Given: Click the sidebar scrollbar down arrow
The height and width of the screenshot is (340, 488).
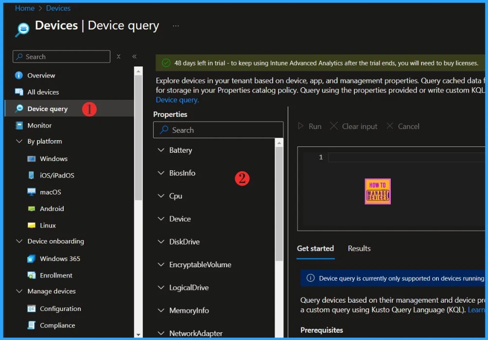Looking at the screenshot, I should pos(138,335).
